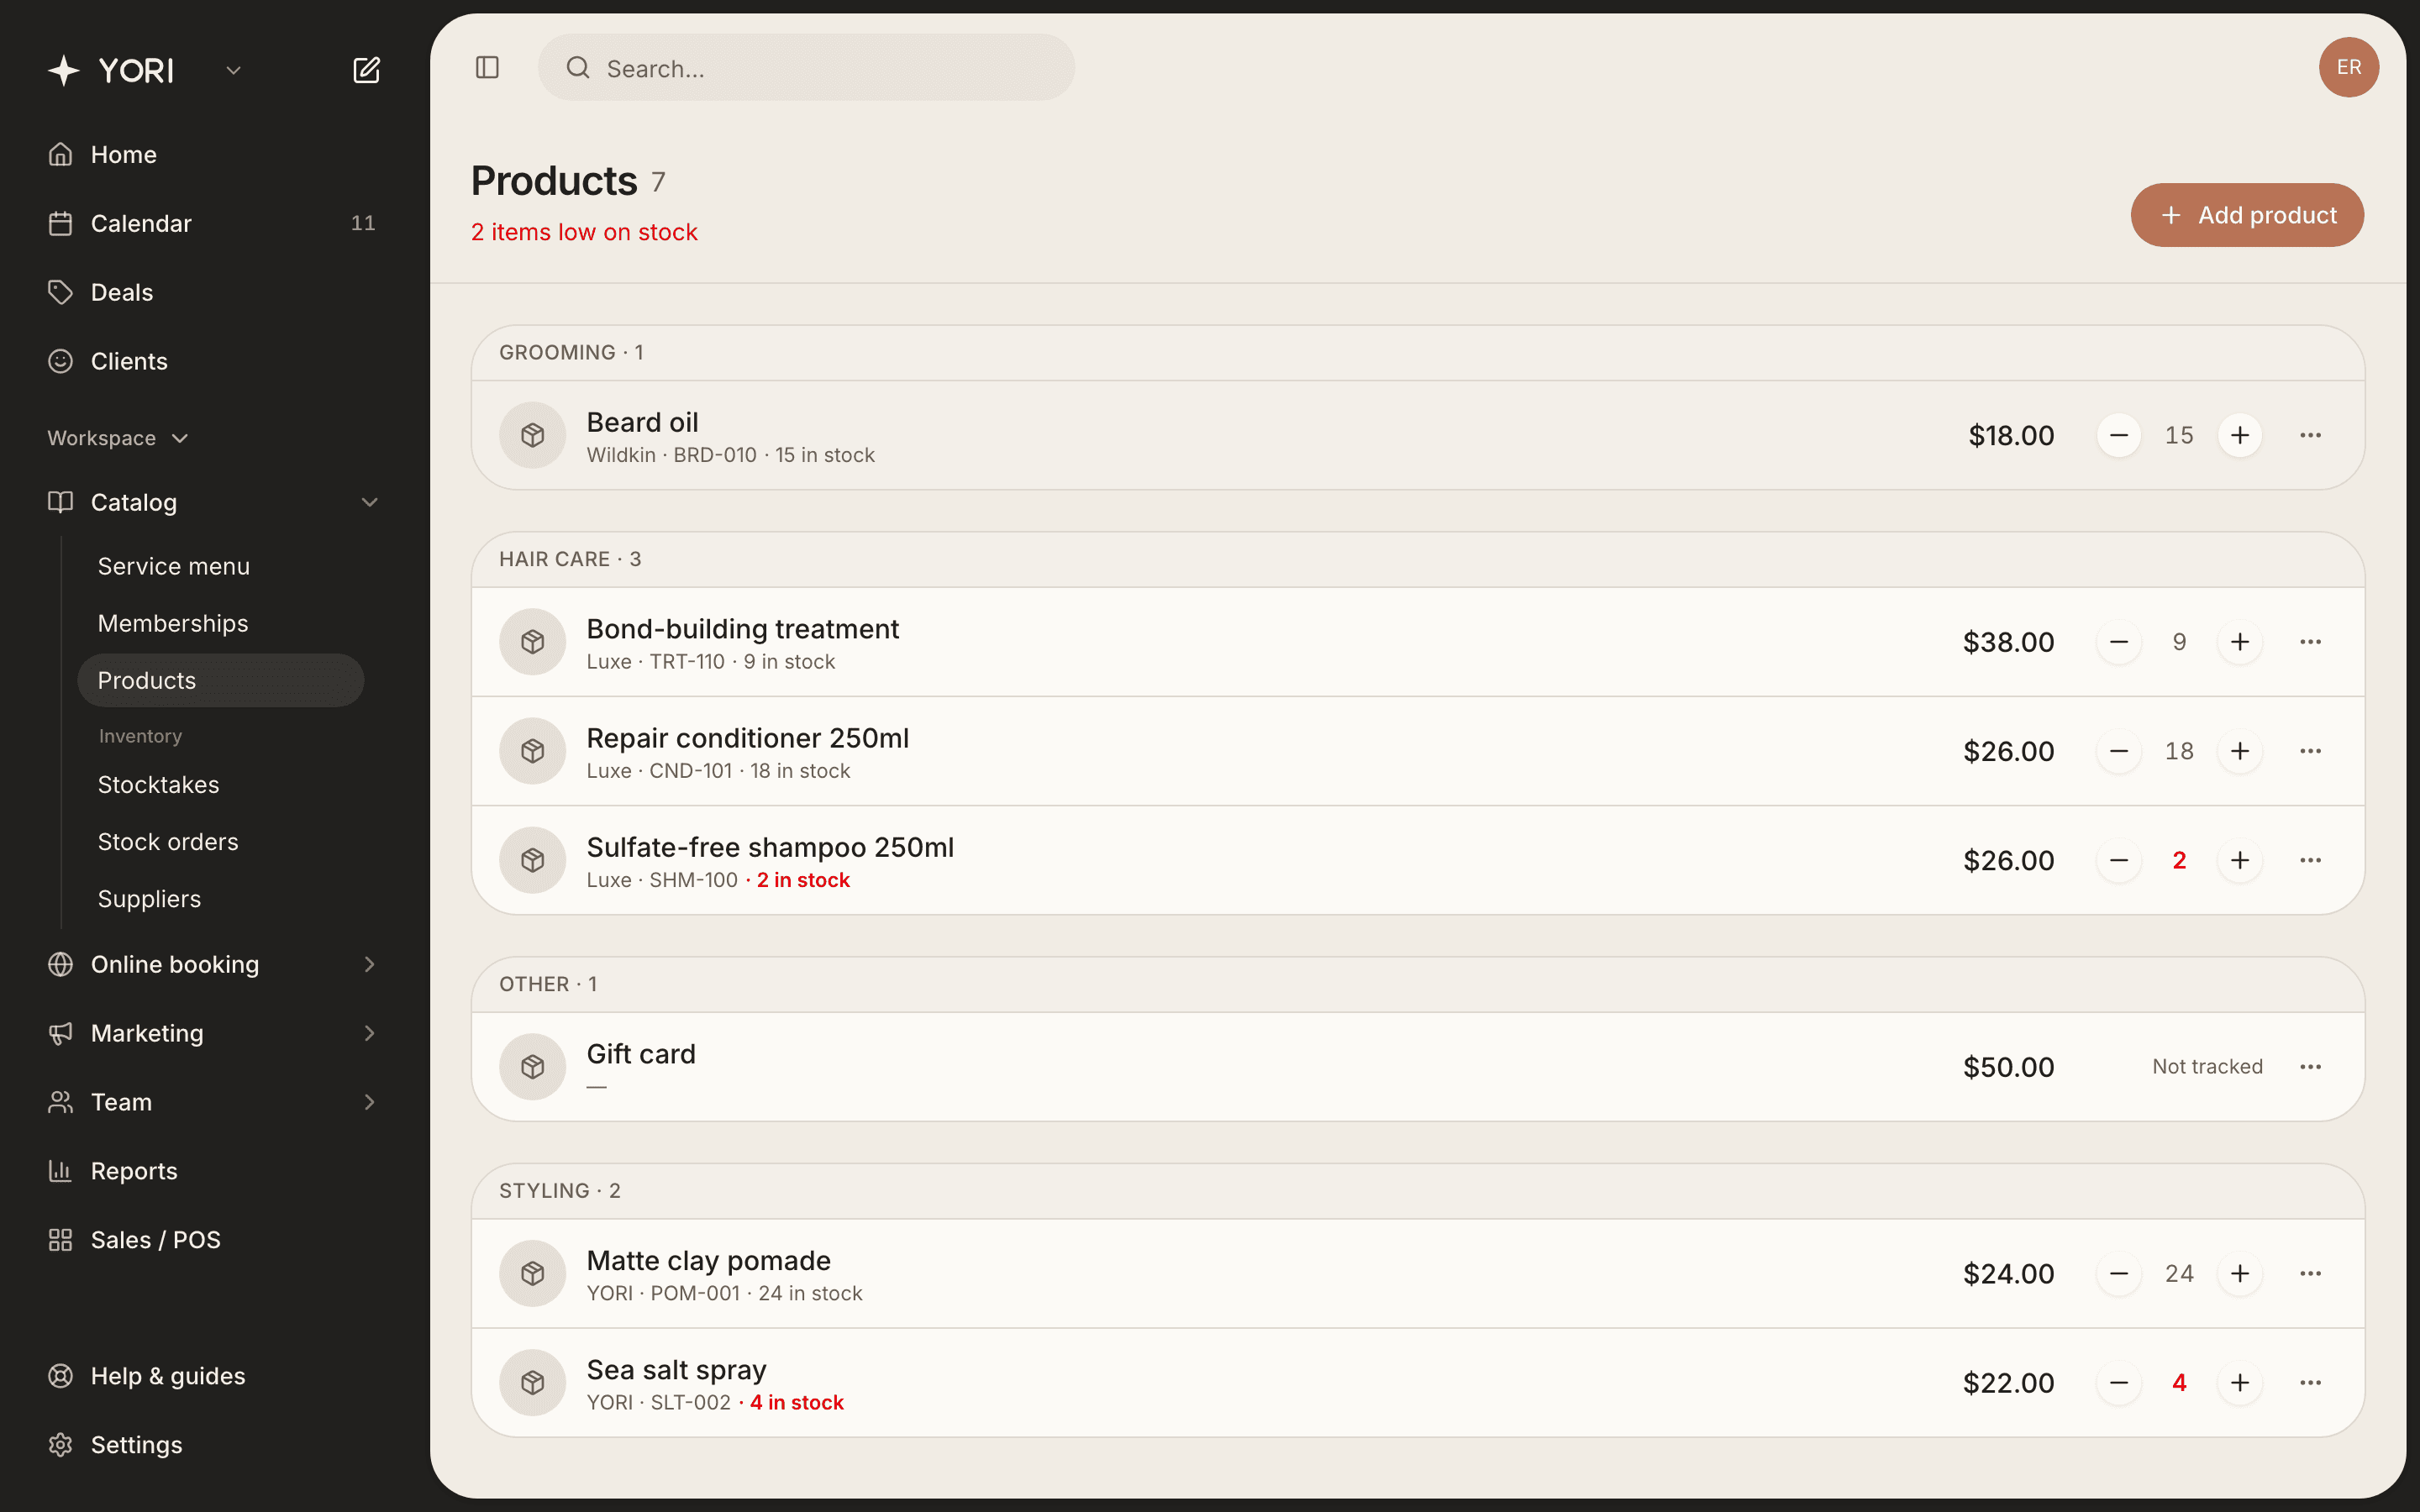Increase Repair conditioner 250ml stock
The image size is (2420, 1512).
click(2239, 751)
